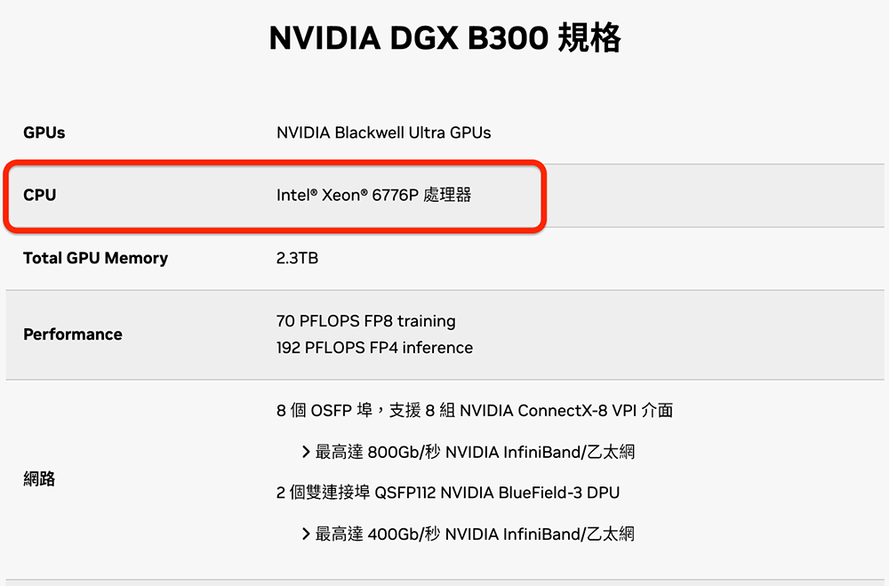Click the chevron before 最高達 800Gb/秒
This screenshot has height=586, width=889.
coord(306,452)
